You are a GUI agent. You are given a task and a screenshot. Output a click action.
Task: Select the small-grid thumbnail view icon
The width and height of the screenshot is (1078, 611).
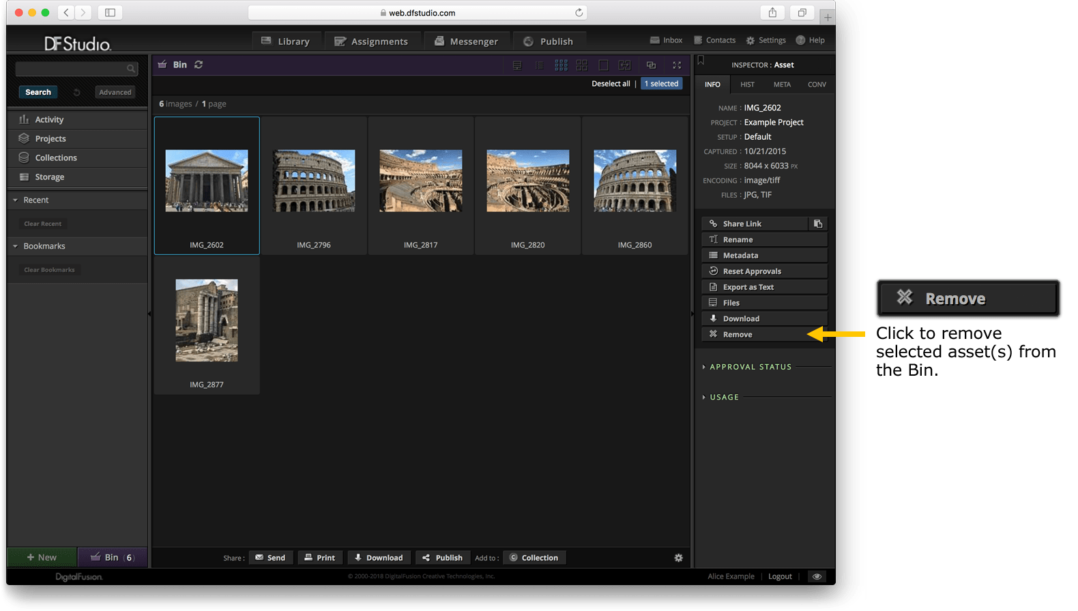pyautogui.click(x=561, y=65)
